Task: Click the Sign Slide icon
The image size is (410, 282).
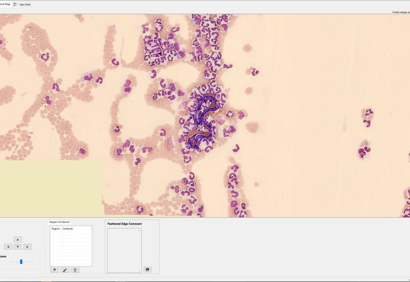Action: tap(15, 4)
